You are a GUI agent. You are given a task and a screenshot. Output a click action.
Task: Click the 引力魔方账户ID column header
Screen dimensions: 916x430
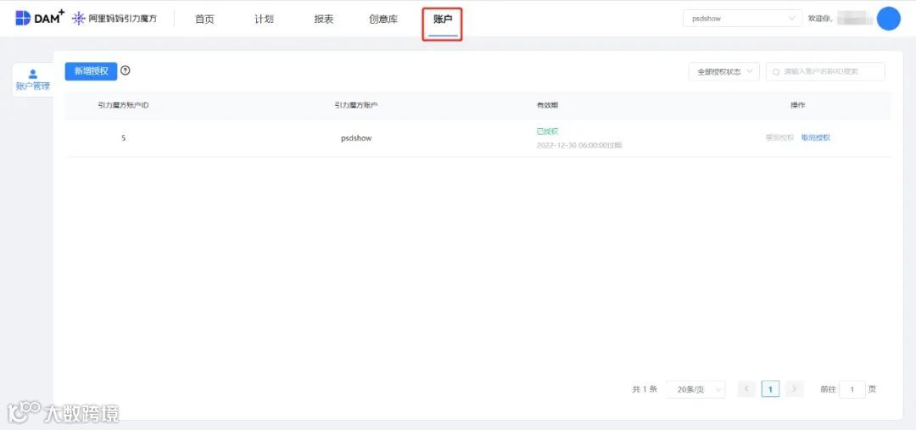tap(123, 105)
